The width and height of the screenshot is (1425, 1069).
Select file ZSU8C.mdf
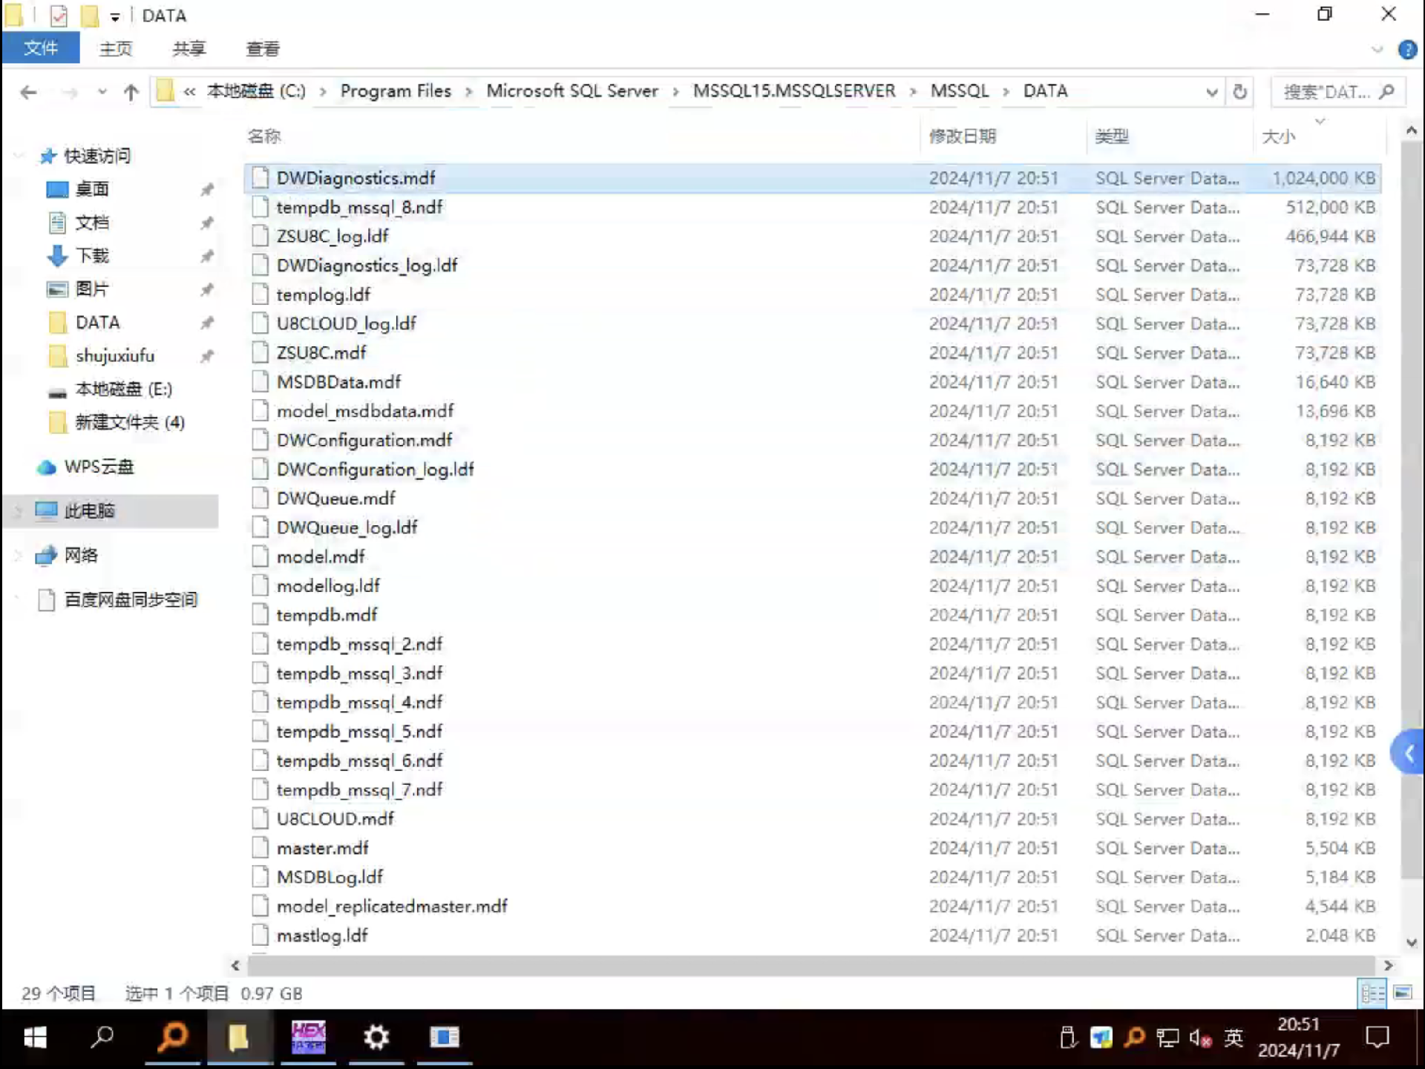812,352
